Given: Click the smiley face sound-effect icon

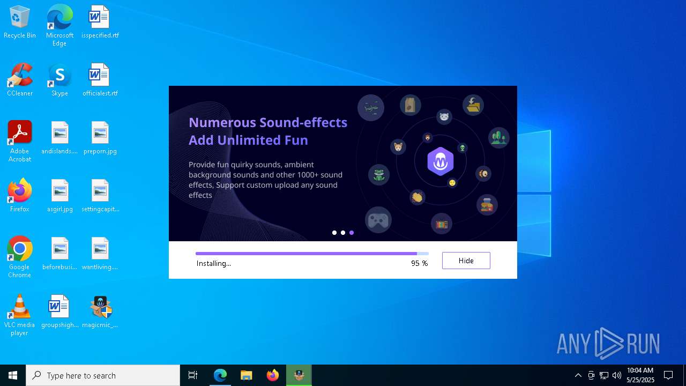Looking at the screenshot, I should tap(452, 183).
